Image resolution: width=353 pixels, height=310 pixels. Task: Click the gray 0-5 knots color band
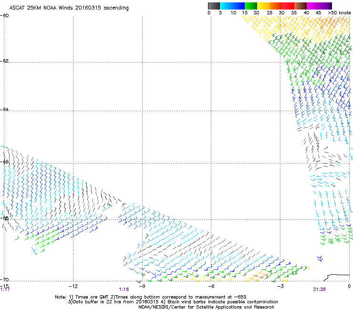click(x=214, y=6)
